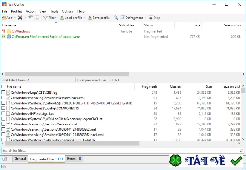Click the Filter funnel button
The height and width of the screenshot is (170, 246).
point(50,18)
